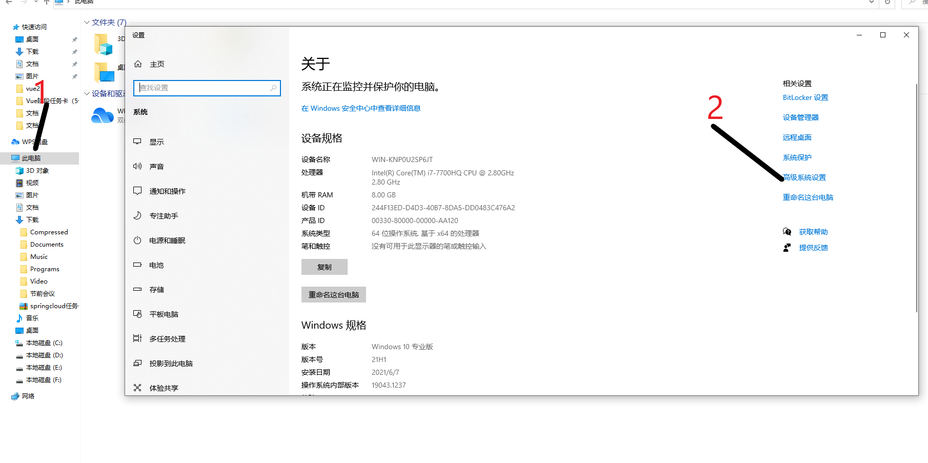Collapse the 设备和驱动器 group chevron
Viewport: 928px width, 463px height.
87,94
